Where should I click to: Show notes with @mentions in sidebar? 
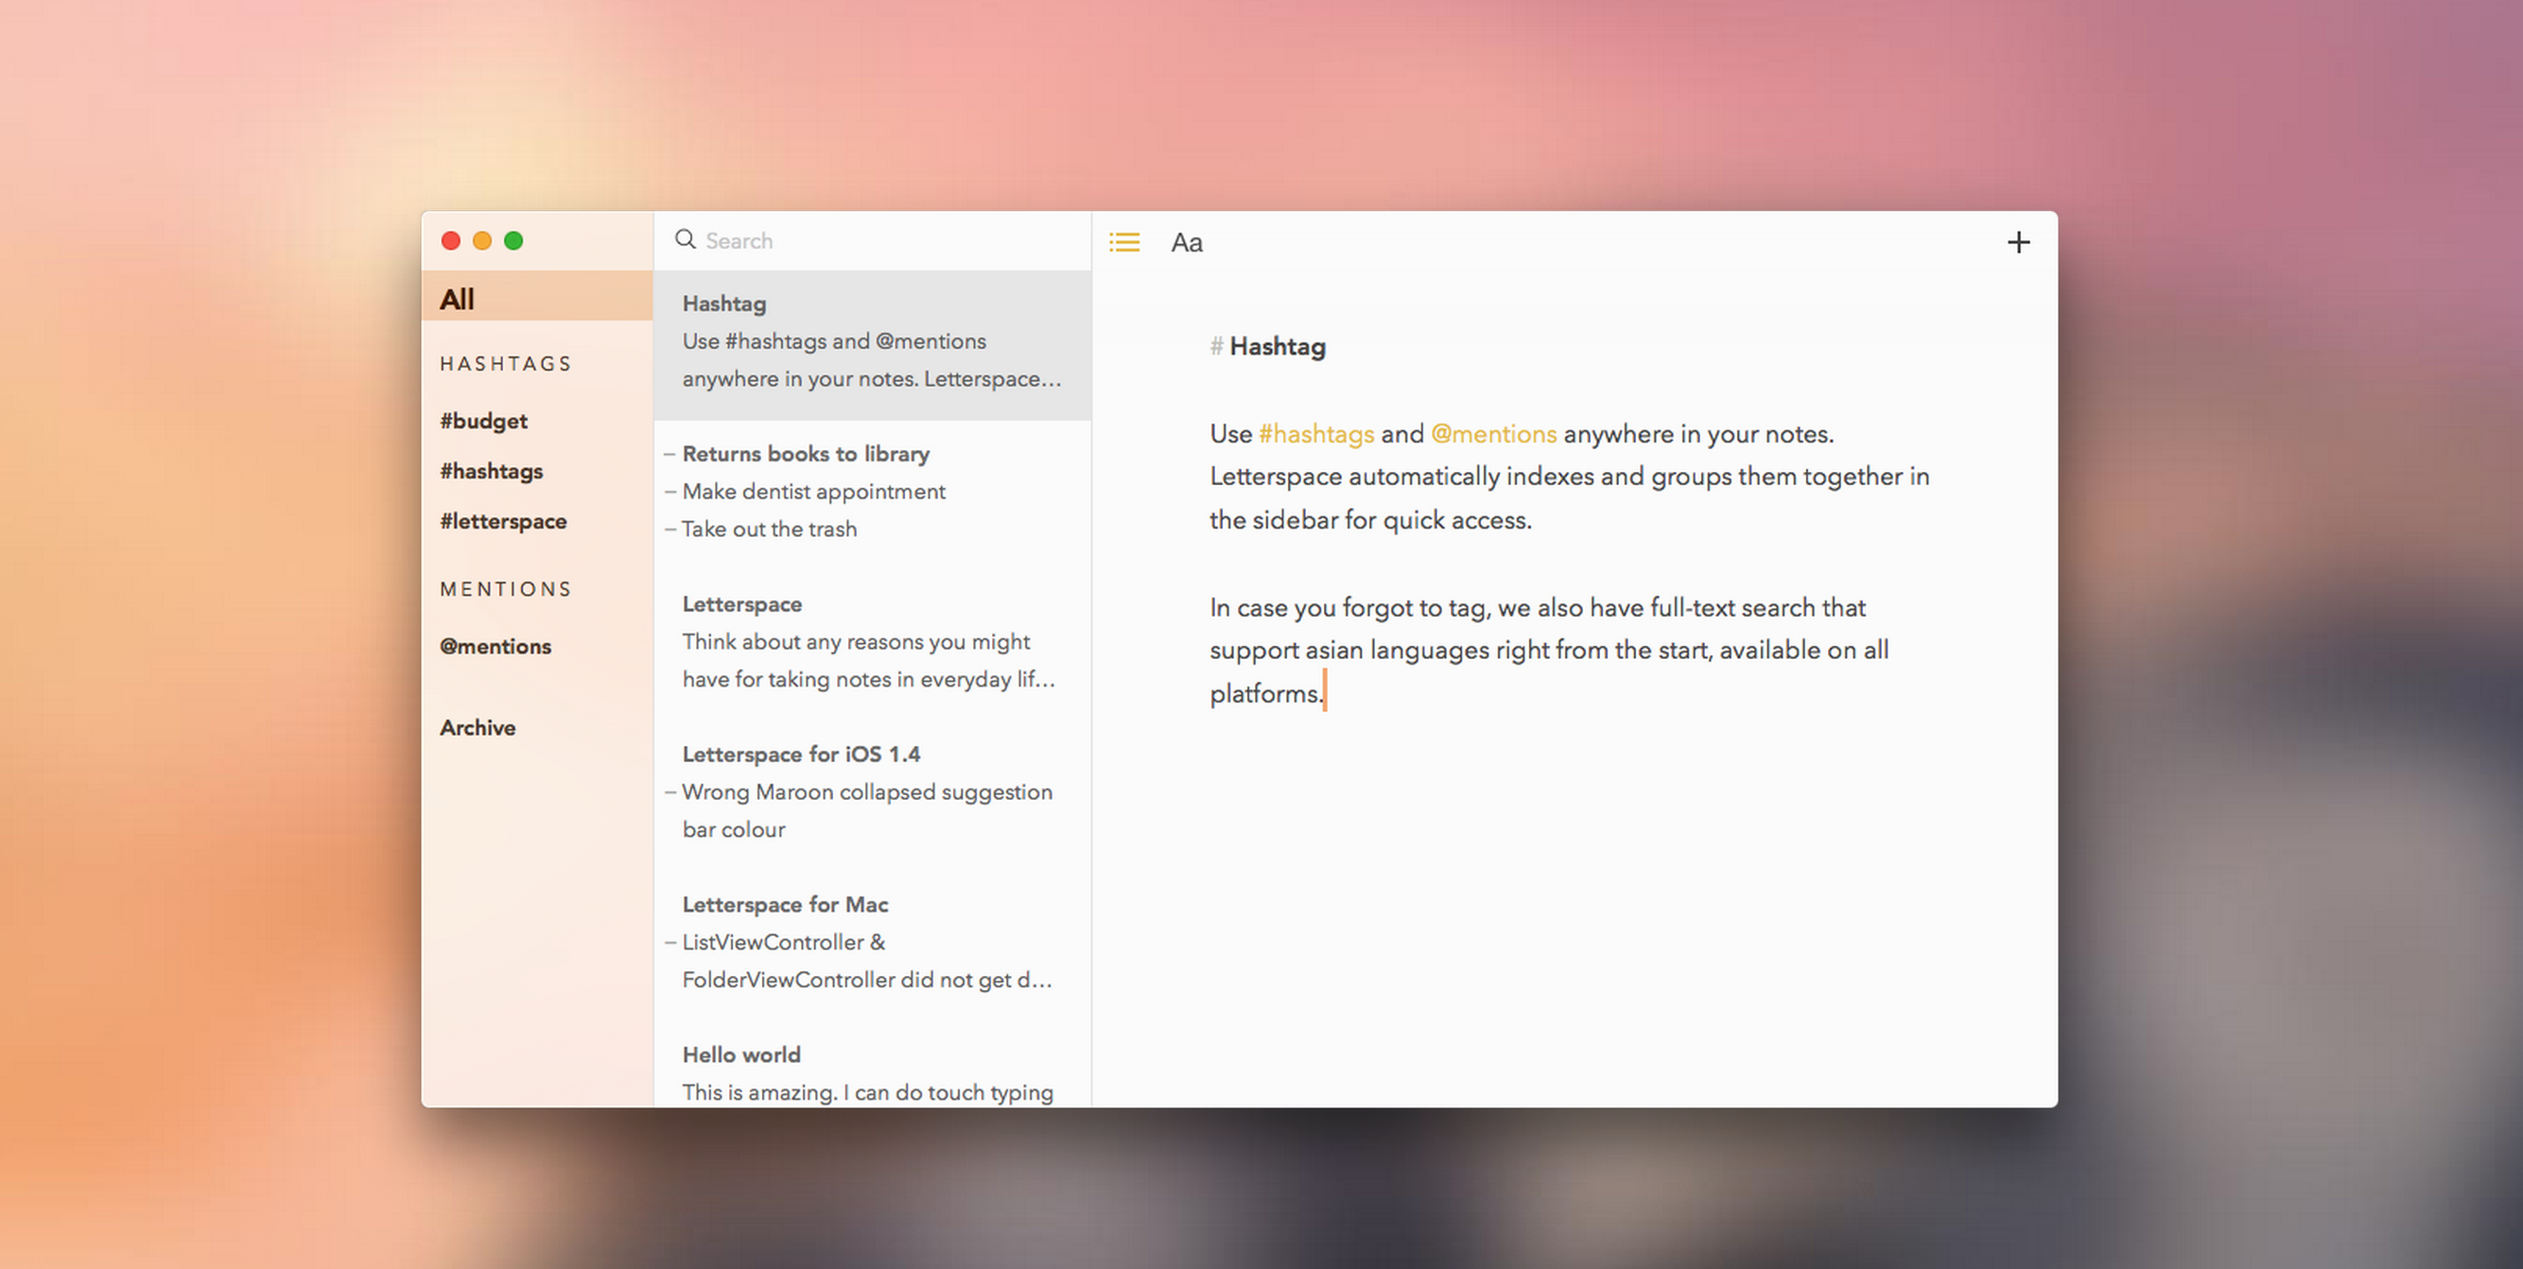pyautogui.click(x=496, y=646)
